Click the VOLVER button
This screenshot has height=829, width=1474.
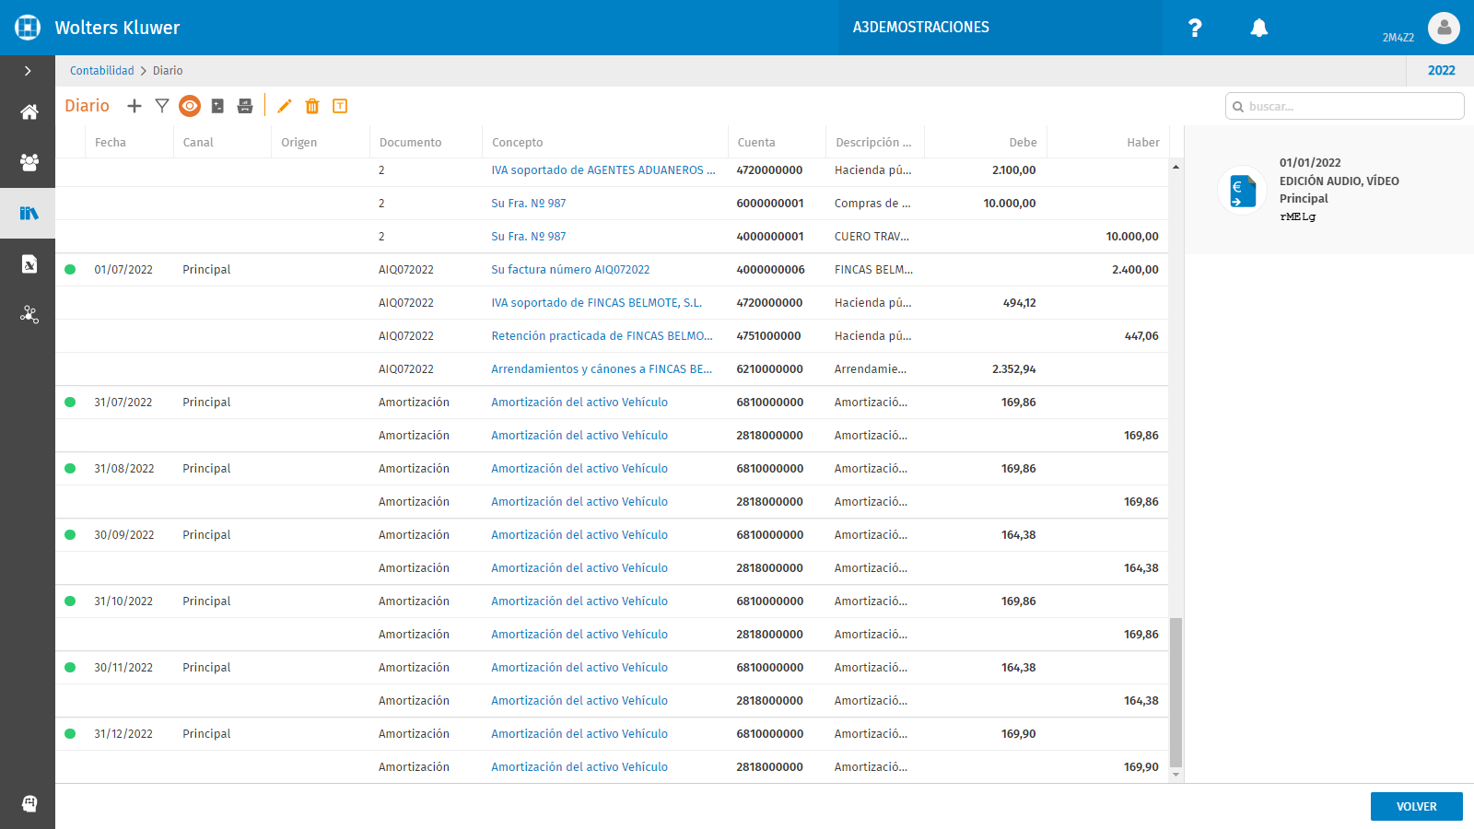(x=1417, y=807)
